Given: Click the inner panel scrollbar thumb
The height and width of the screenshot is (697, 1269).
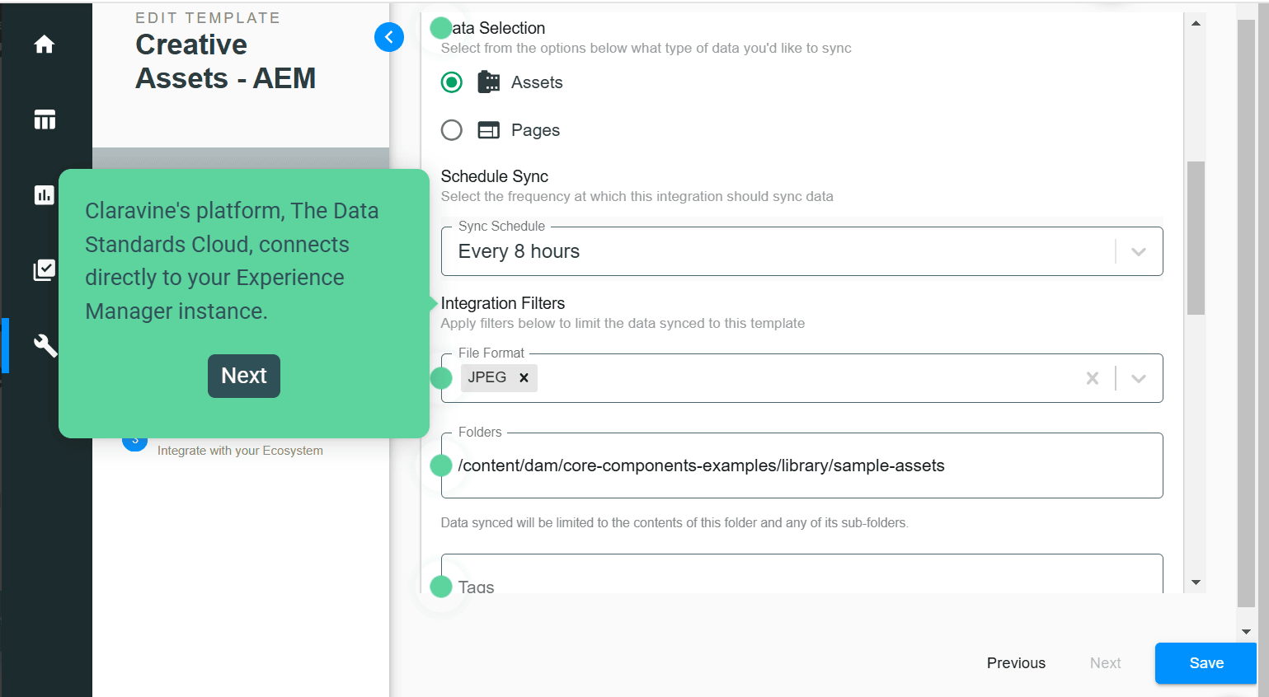Looking at the screenshot, I should pos(1196,238).
